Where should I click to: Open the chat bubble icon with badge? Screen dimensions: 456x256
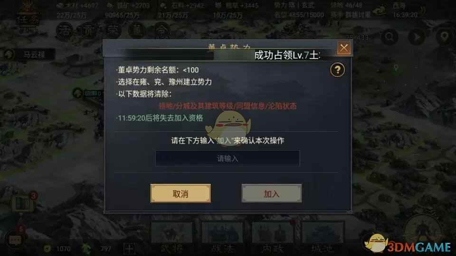(x=15, y=239)
